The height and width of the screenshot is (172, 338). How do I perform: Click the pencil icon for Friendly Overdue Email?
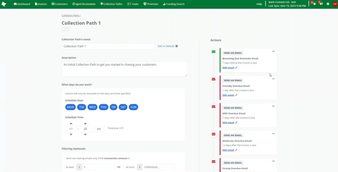236,95
